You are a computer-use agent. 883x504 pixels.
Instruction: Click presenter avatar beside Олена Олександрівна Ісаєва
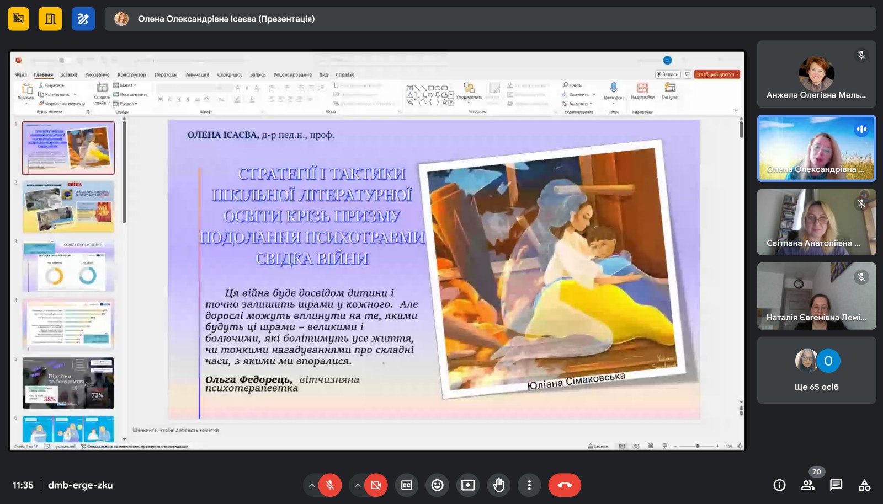coord(121,19)
